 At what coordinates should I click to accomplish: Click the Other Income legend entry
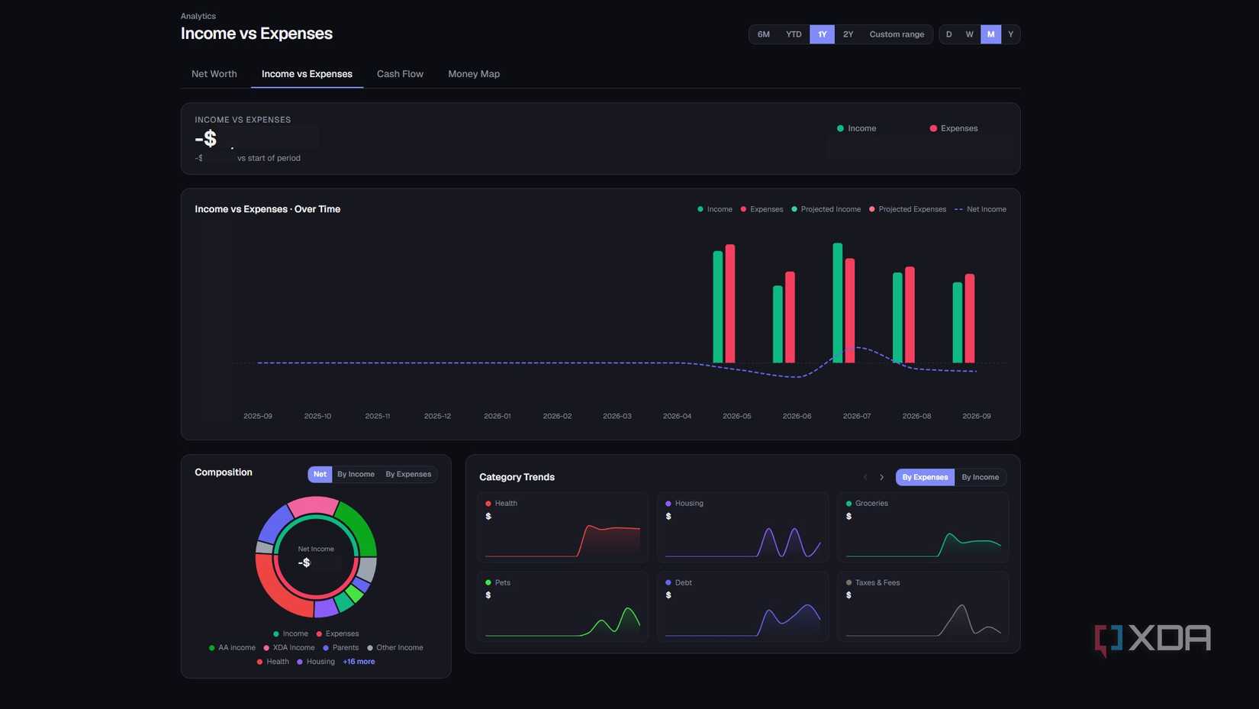[394, 648]
